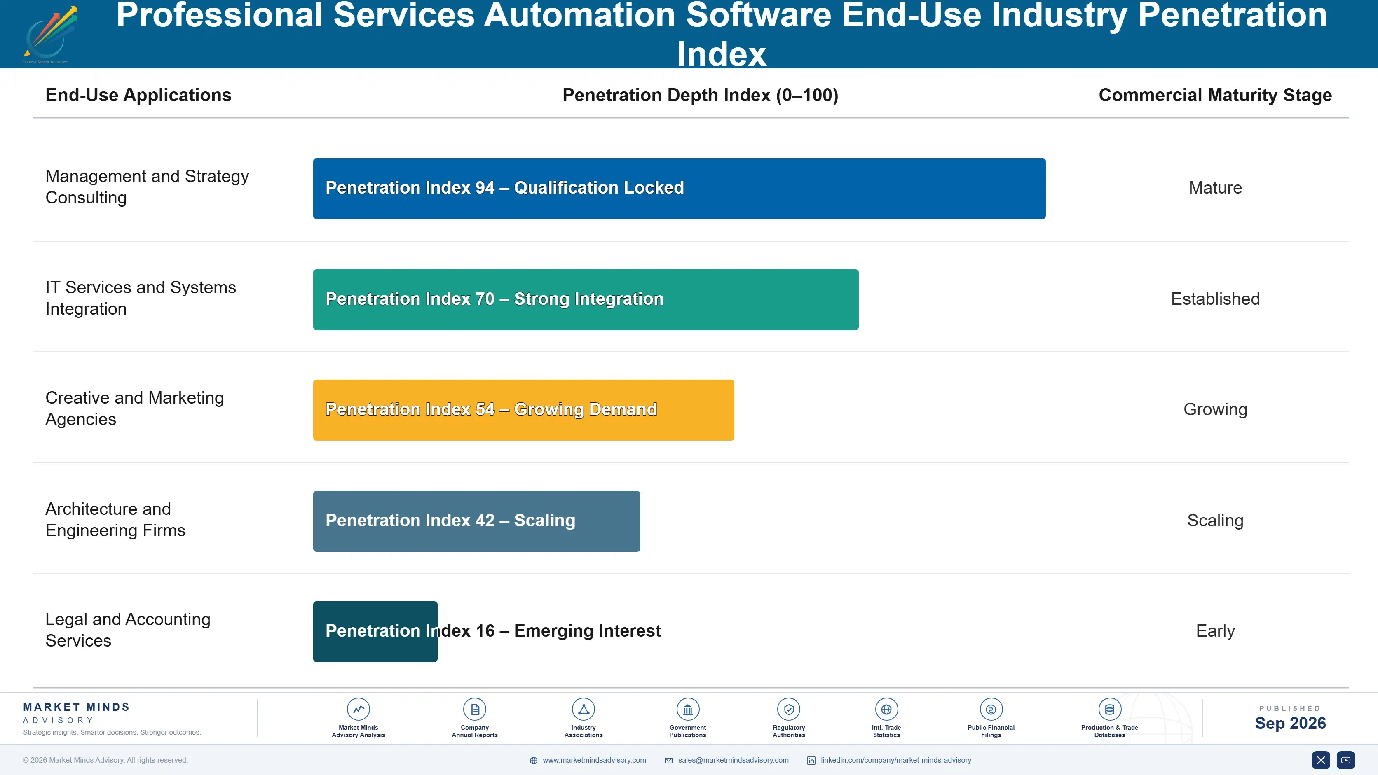Click IT Services and Systems Integration label
This screenshot has height=775, width=1378.
141,298
